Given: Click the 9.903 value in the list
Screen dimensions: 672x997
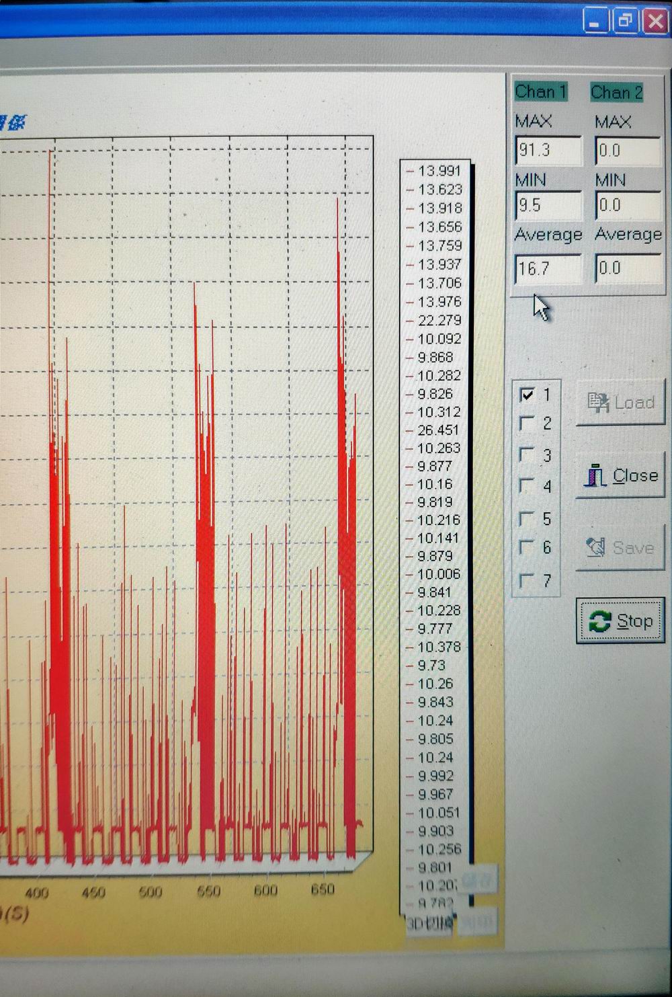Looking at the screenshot, I should (435, 832).
